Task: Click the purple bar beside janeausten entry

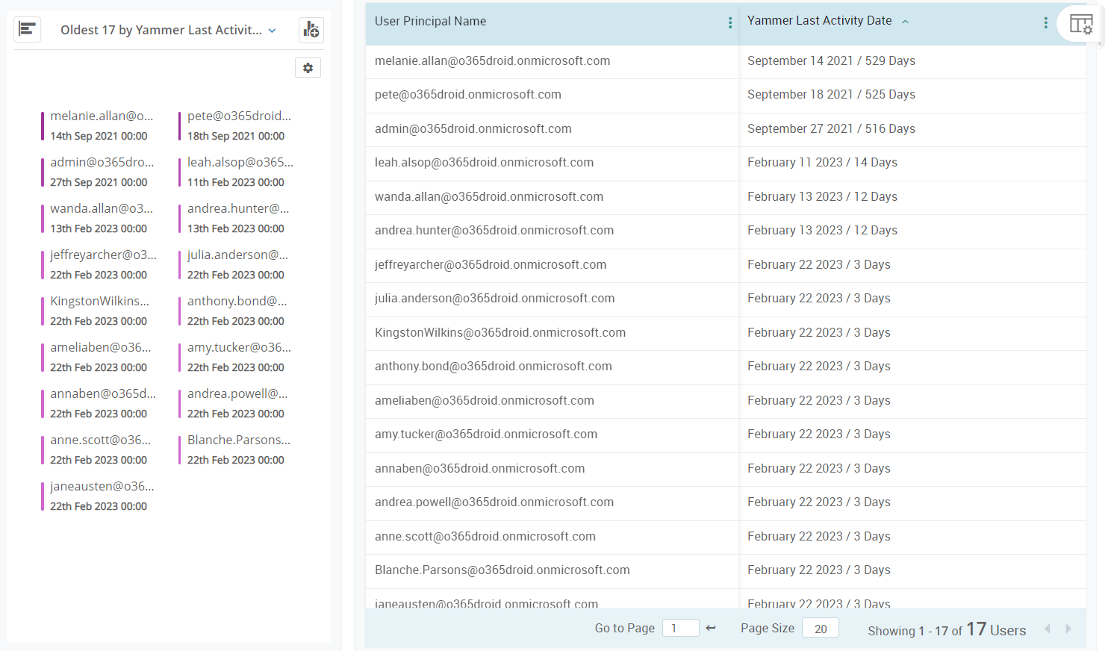Action: tap(43, 495)
